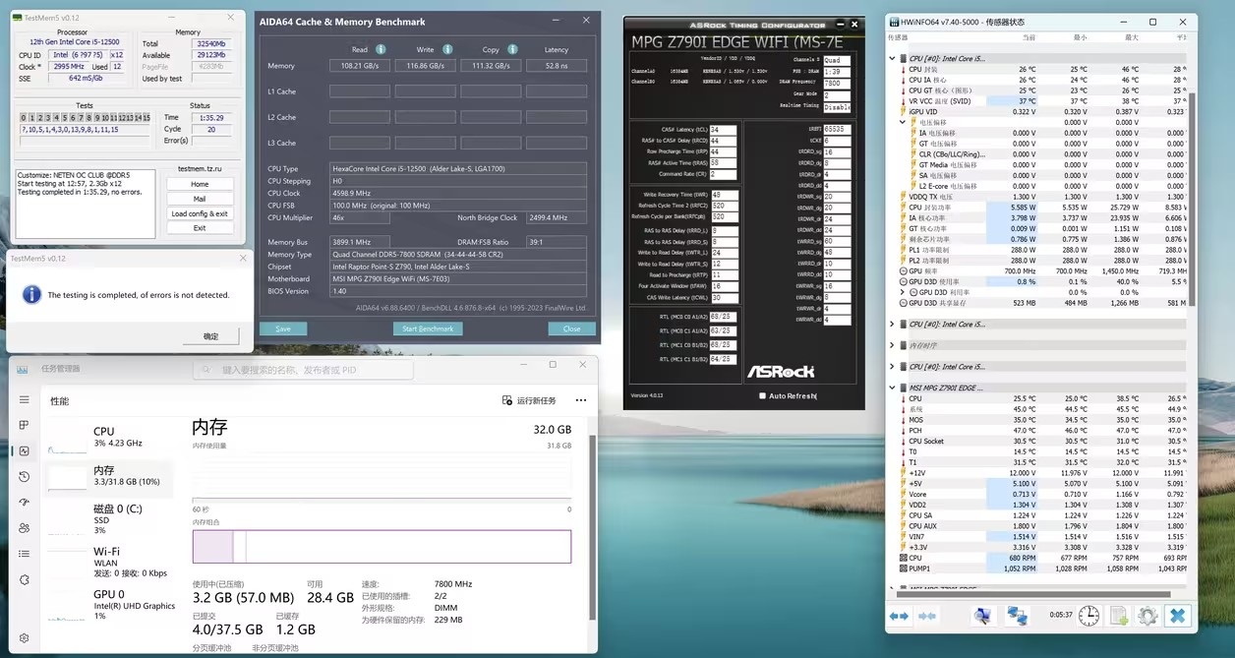Enable the Auto Refresh checkbox
Viewport: 1235px width, 658px height.
coord(762,395)
